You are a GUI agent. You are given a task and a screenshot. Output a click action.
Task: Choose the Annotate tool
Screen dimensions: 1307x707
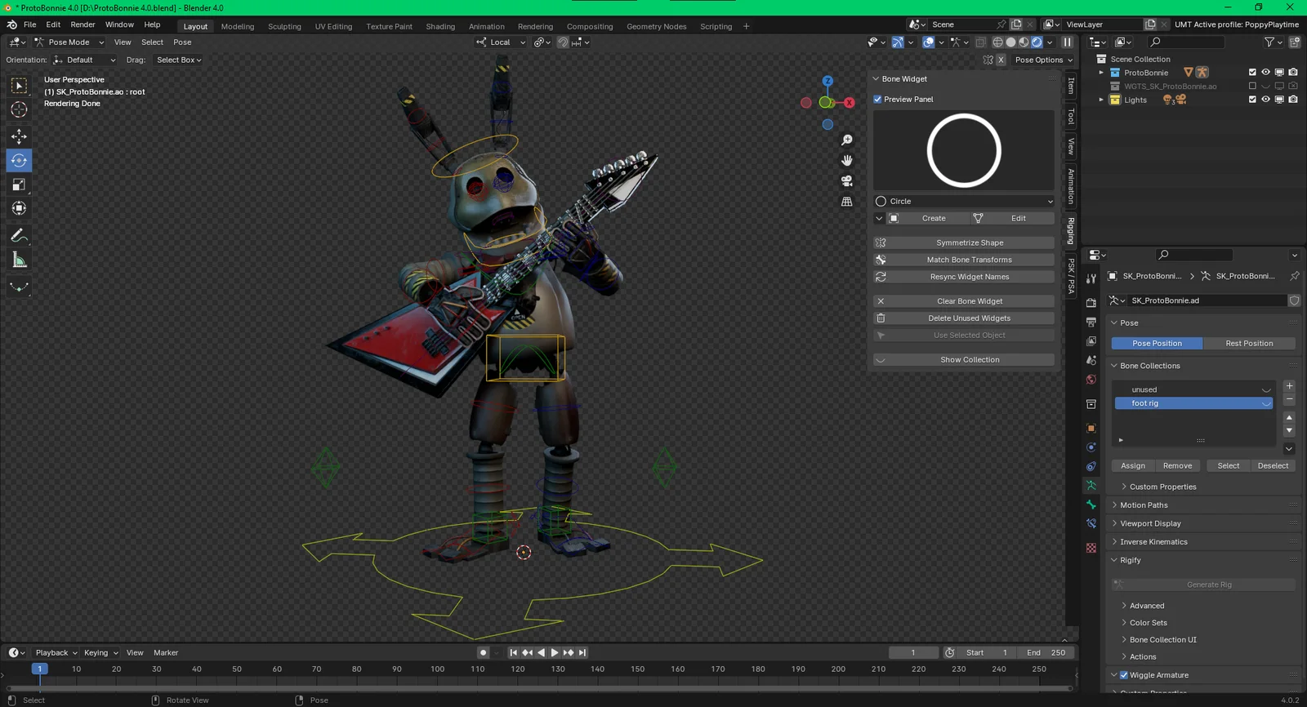(x=19, y=236)
